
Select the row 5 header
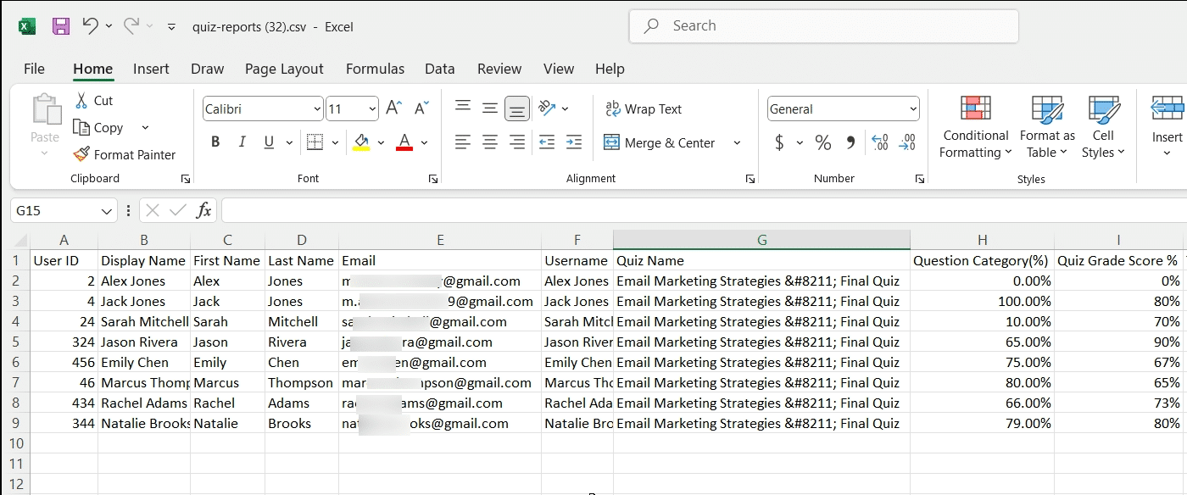click(14, 342)
